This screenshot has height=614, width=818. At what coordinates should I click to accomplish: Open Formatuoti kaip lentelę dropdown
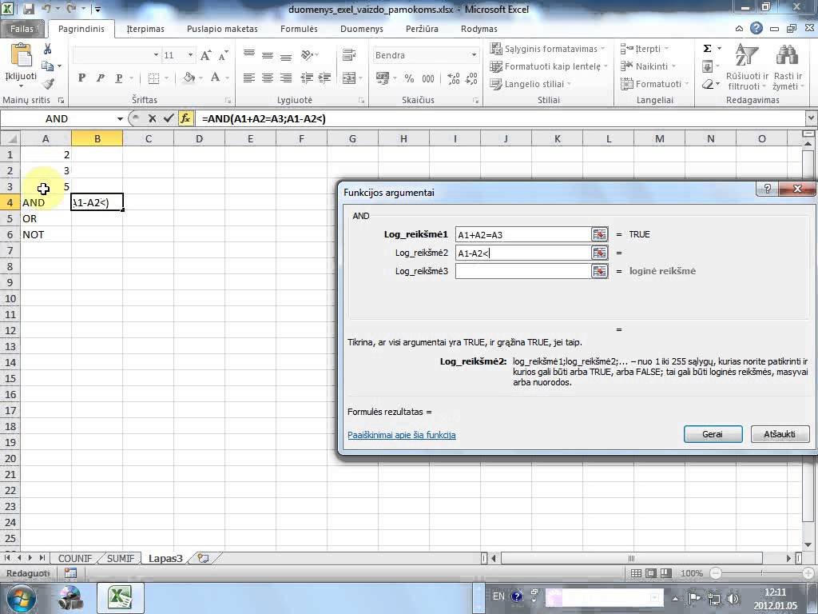click(x=549, y=66)
